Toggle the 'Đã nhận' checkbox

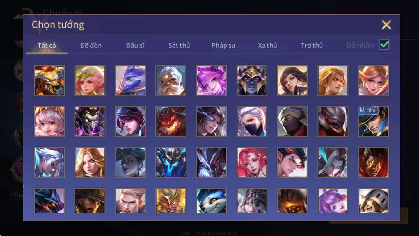tap(384, 45)
